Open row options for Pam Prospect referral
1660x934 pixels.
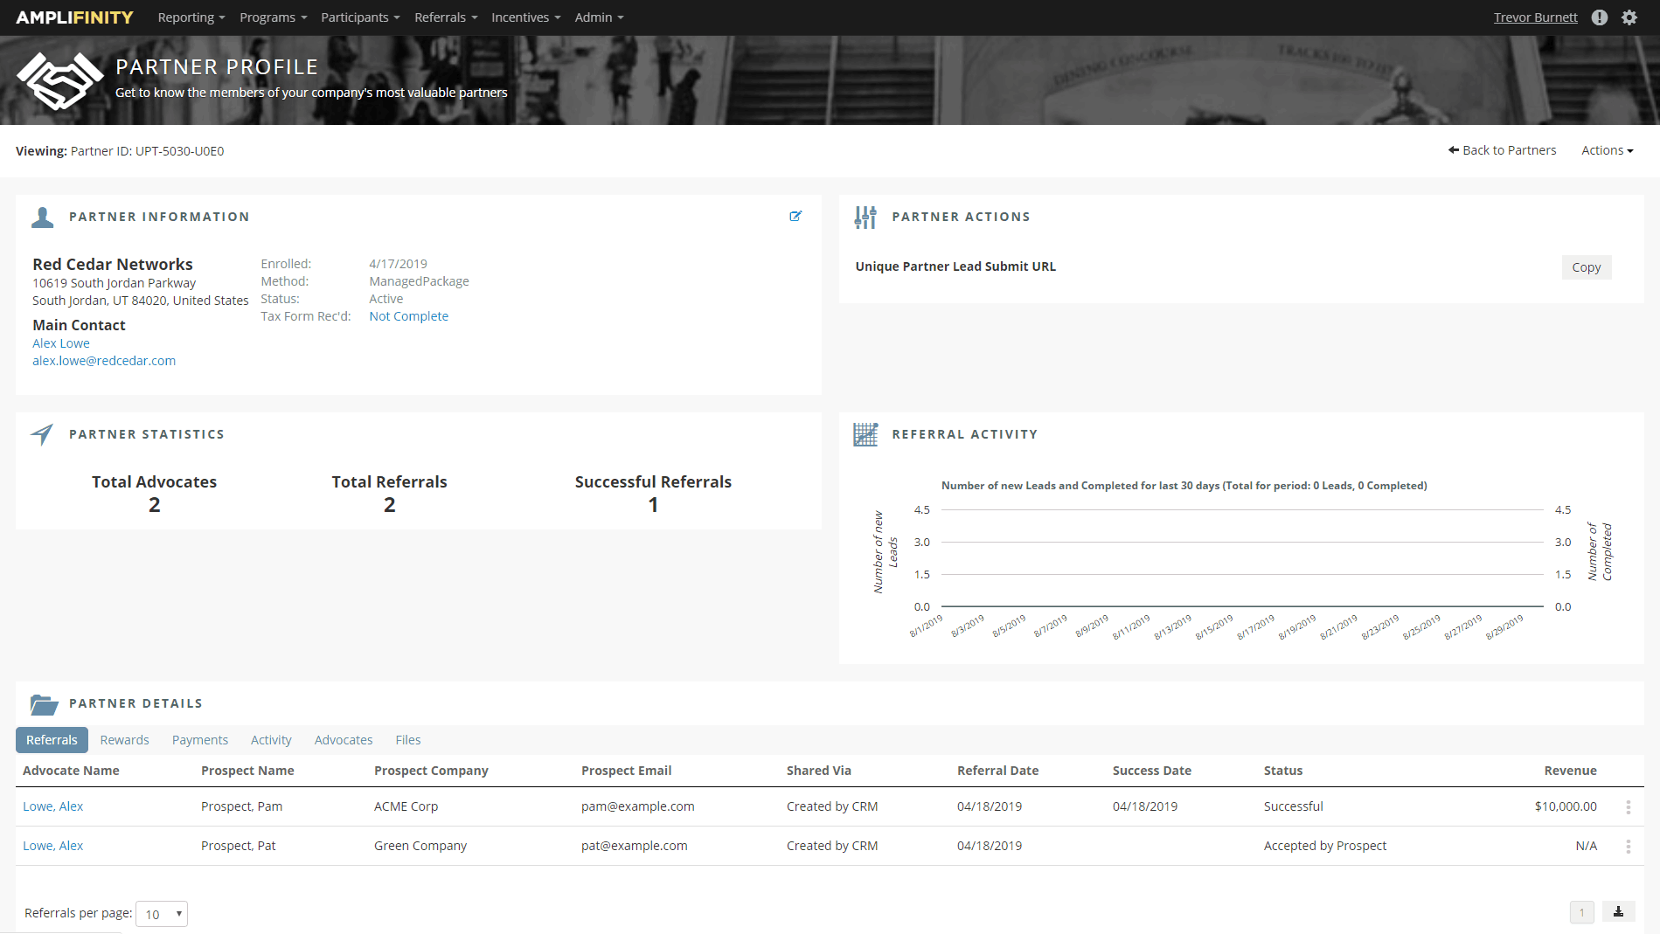(x=1628, y=807)
